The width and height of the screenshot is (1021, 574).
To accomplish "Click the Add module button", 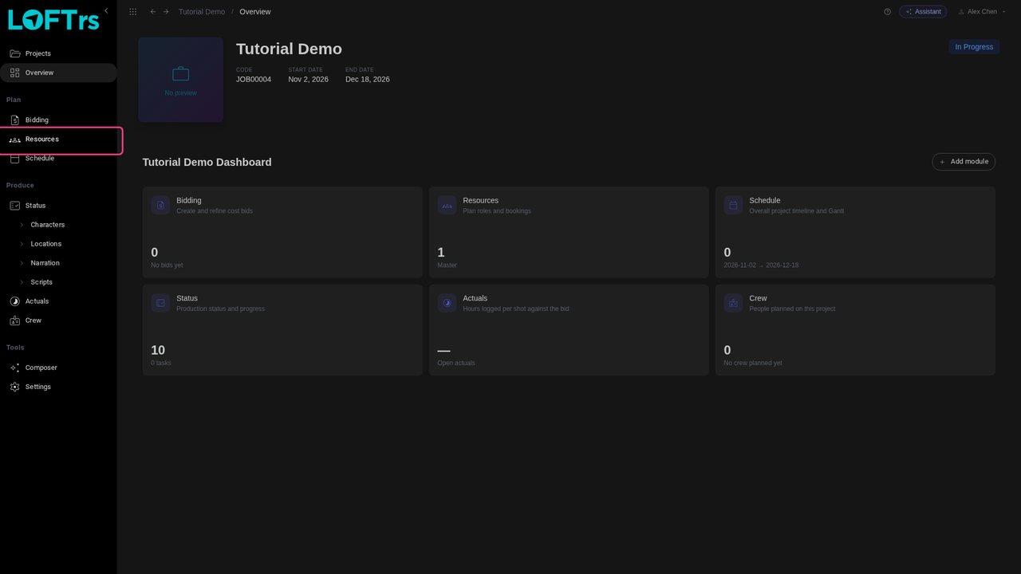I will 964,162.
